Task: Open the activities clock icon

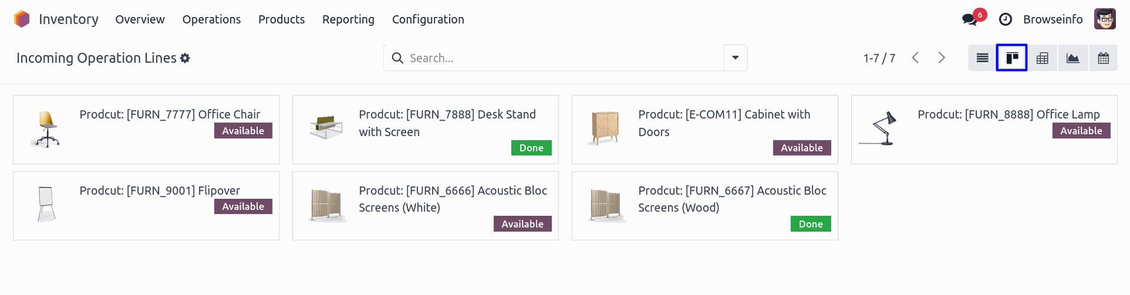Action: [1005, 19]
